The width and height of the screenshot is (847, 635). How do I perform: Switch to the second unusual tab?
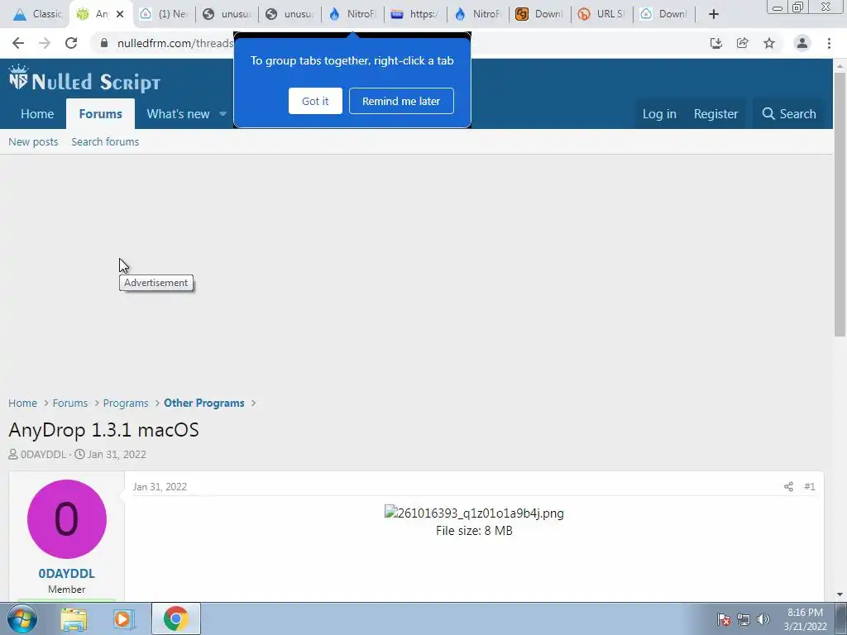tap(290, 14)
